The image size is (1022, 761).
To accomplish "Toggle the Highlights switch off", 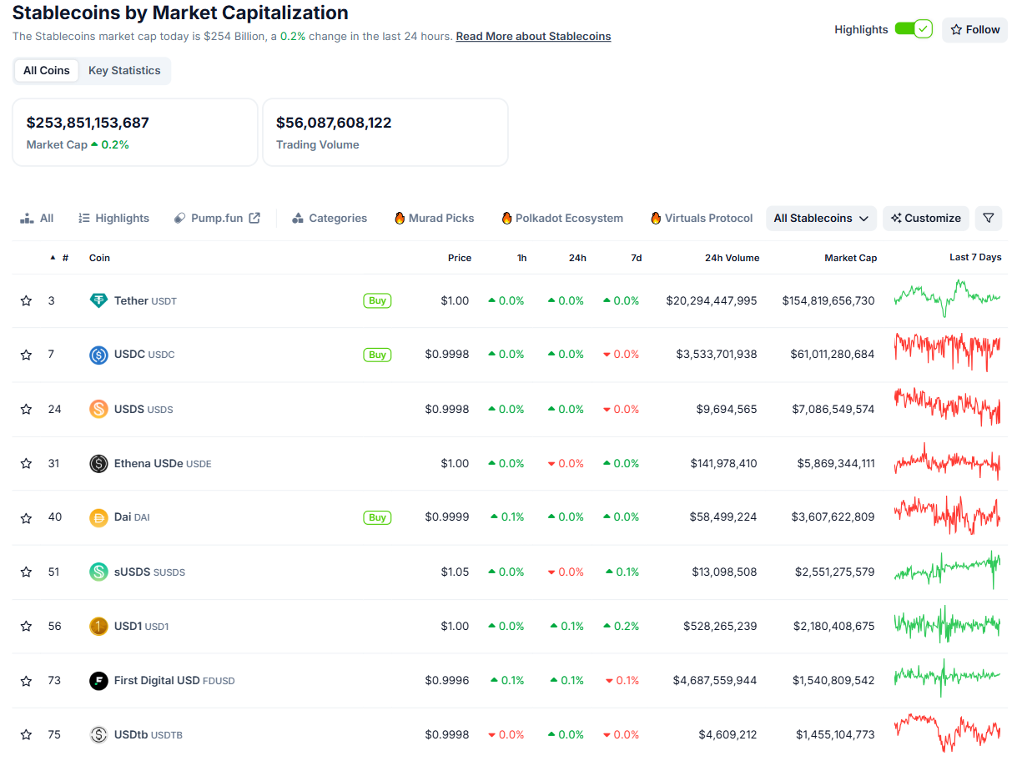I will pyautogui.click(x=914, y=29).
